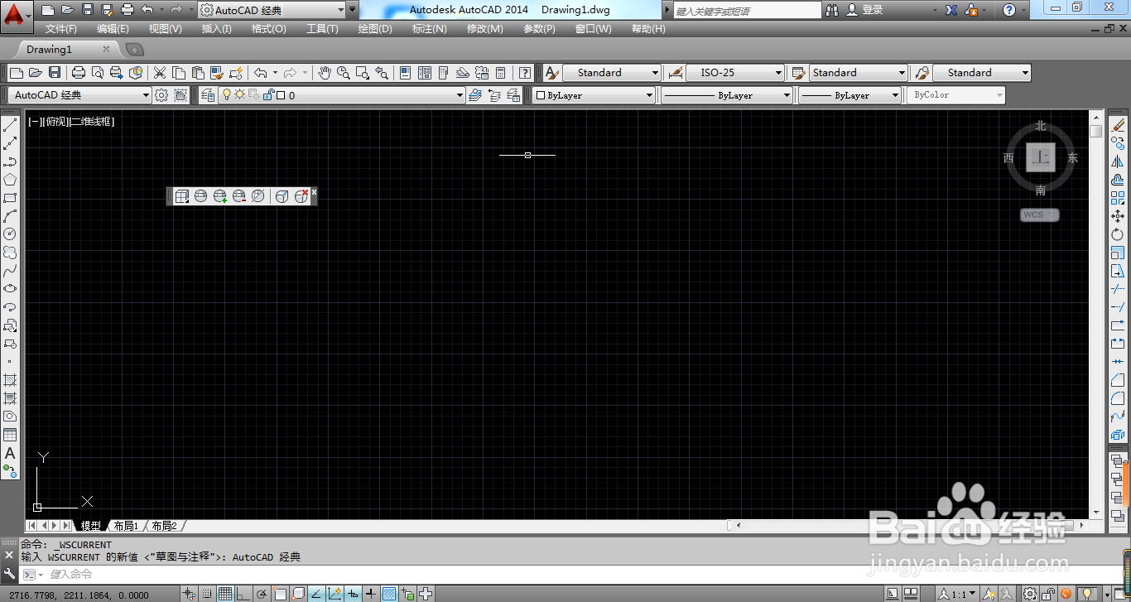The image size is (1131, 602).
Task: Toggle Lineweight display in status bar
Action: [x=371, y=594]
